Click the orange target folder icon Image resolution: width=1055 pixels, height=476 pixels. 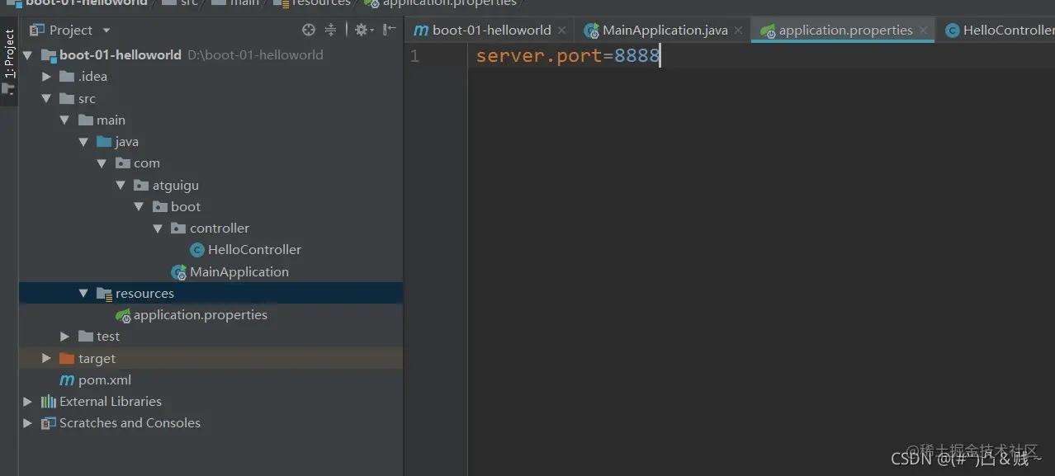pos(67,359)
